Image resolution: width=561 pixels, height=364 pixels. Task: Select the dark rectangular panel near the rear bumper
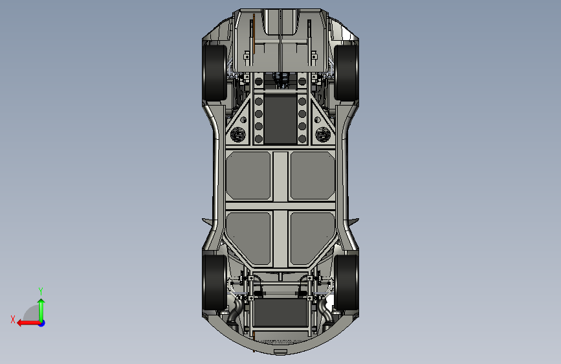(x=281, y=312)
